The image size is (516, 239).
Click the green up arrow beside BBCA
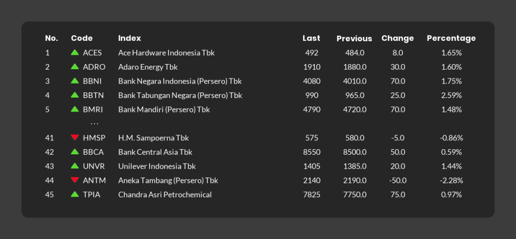(x=75, y=151)
